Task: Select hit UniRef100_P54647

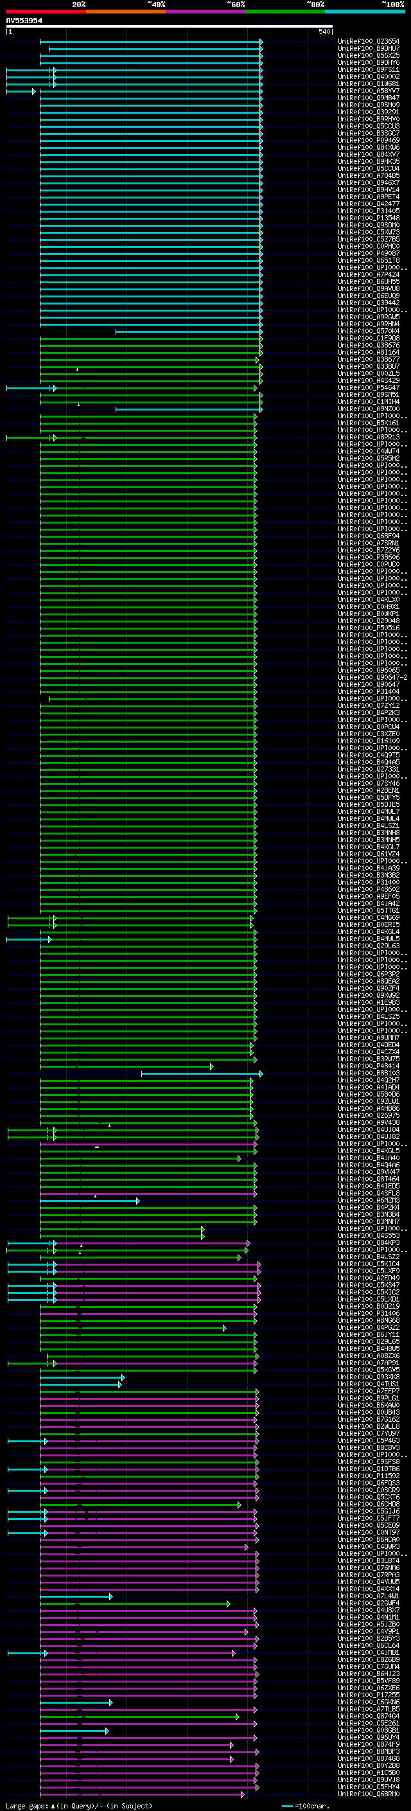Action: (369, 387)
